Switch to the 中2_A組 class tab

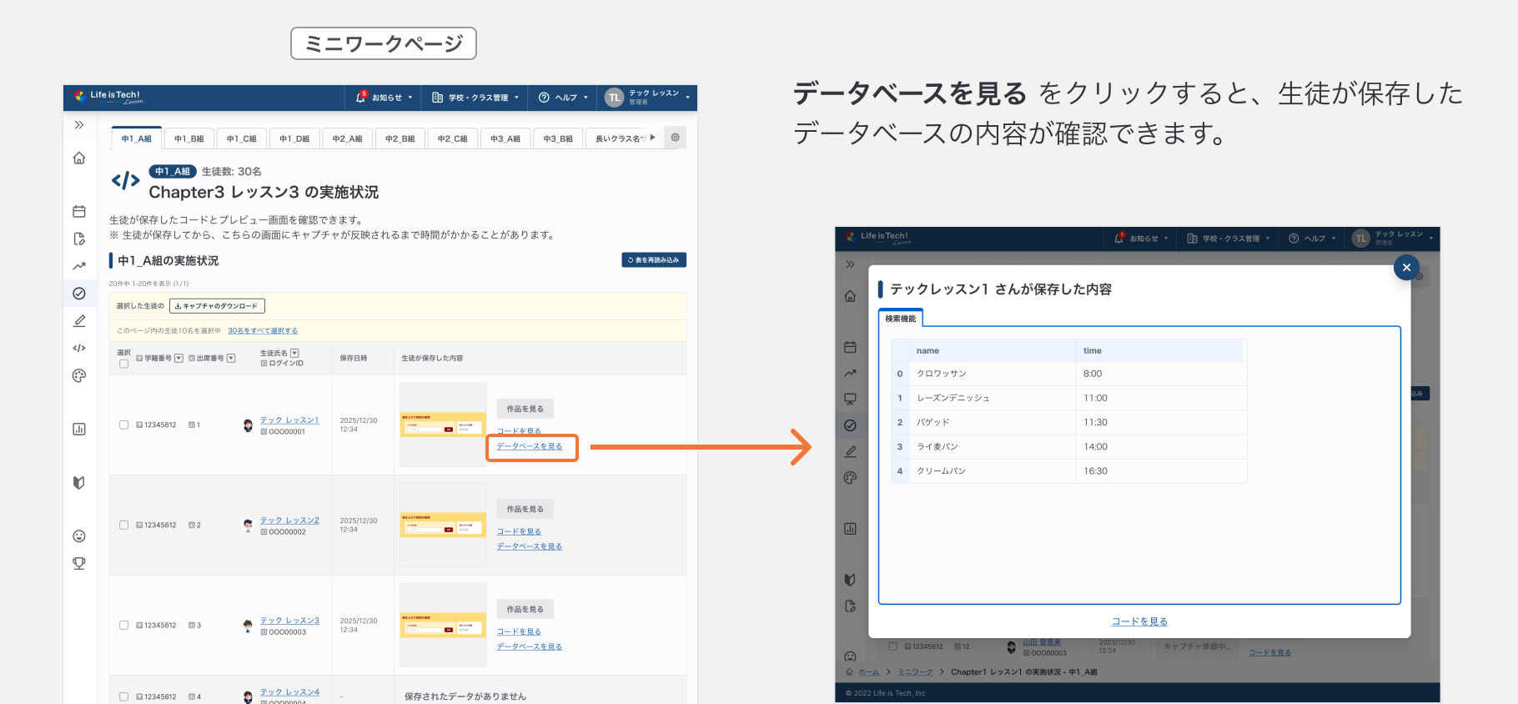pos(347,138)
